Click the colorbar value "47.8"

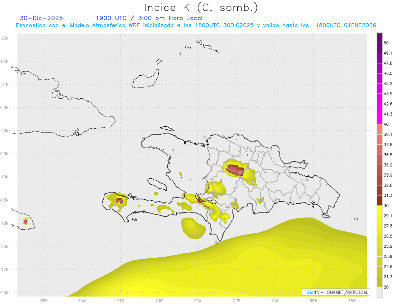click(388, 64)
